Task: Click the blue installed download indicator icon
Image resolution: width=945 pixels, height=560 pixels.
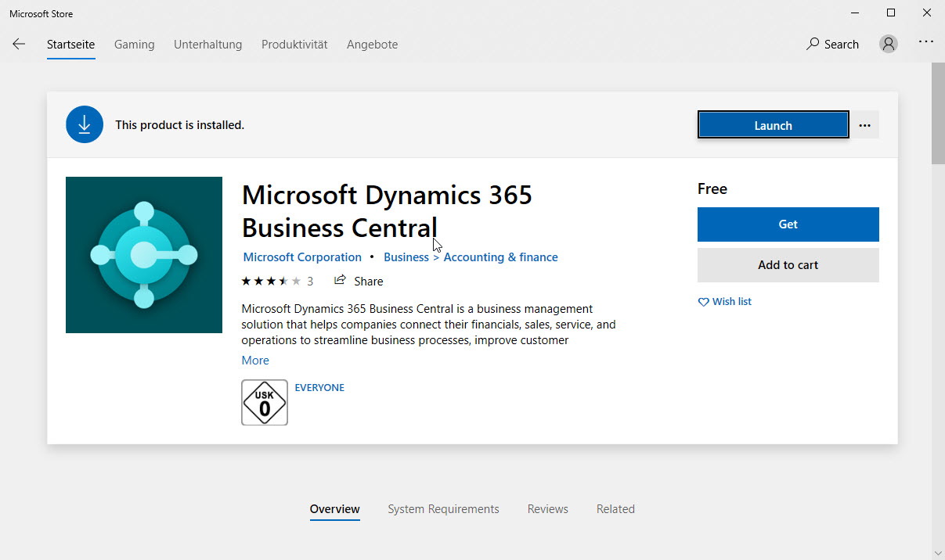Action: (84, 124)
